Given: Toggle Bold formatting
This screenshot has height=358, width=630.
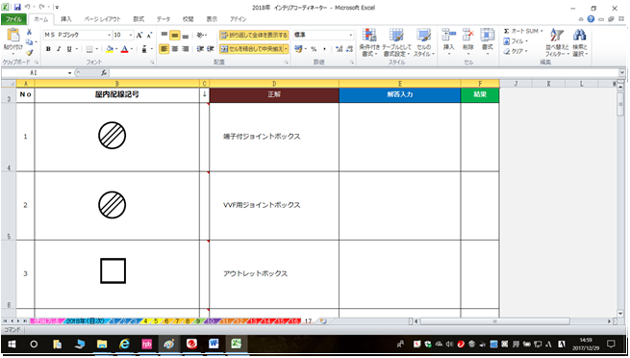Looking at the screenshot, I should 48,49.
